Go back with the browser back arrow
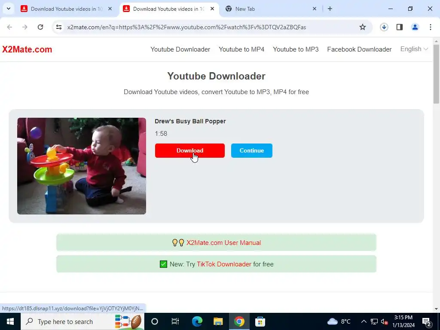The image size is (440, 330). pyautogui.click(x=9, y=27)
